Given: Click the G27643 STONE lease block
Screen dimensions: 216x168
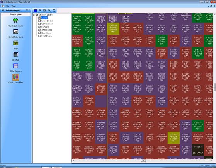Looking at the screenshot, I should click(89, 101).
